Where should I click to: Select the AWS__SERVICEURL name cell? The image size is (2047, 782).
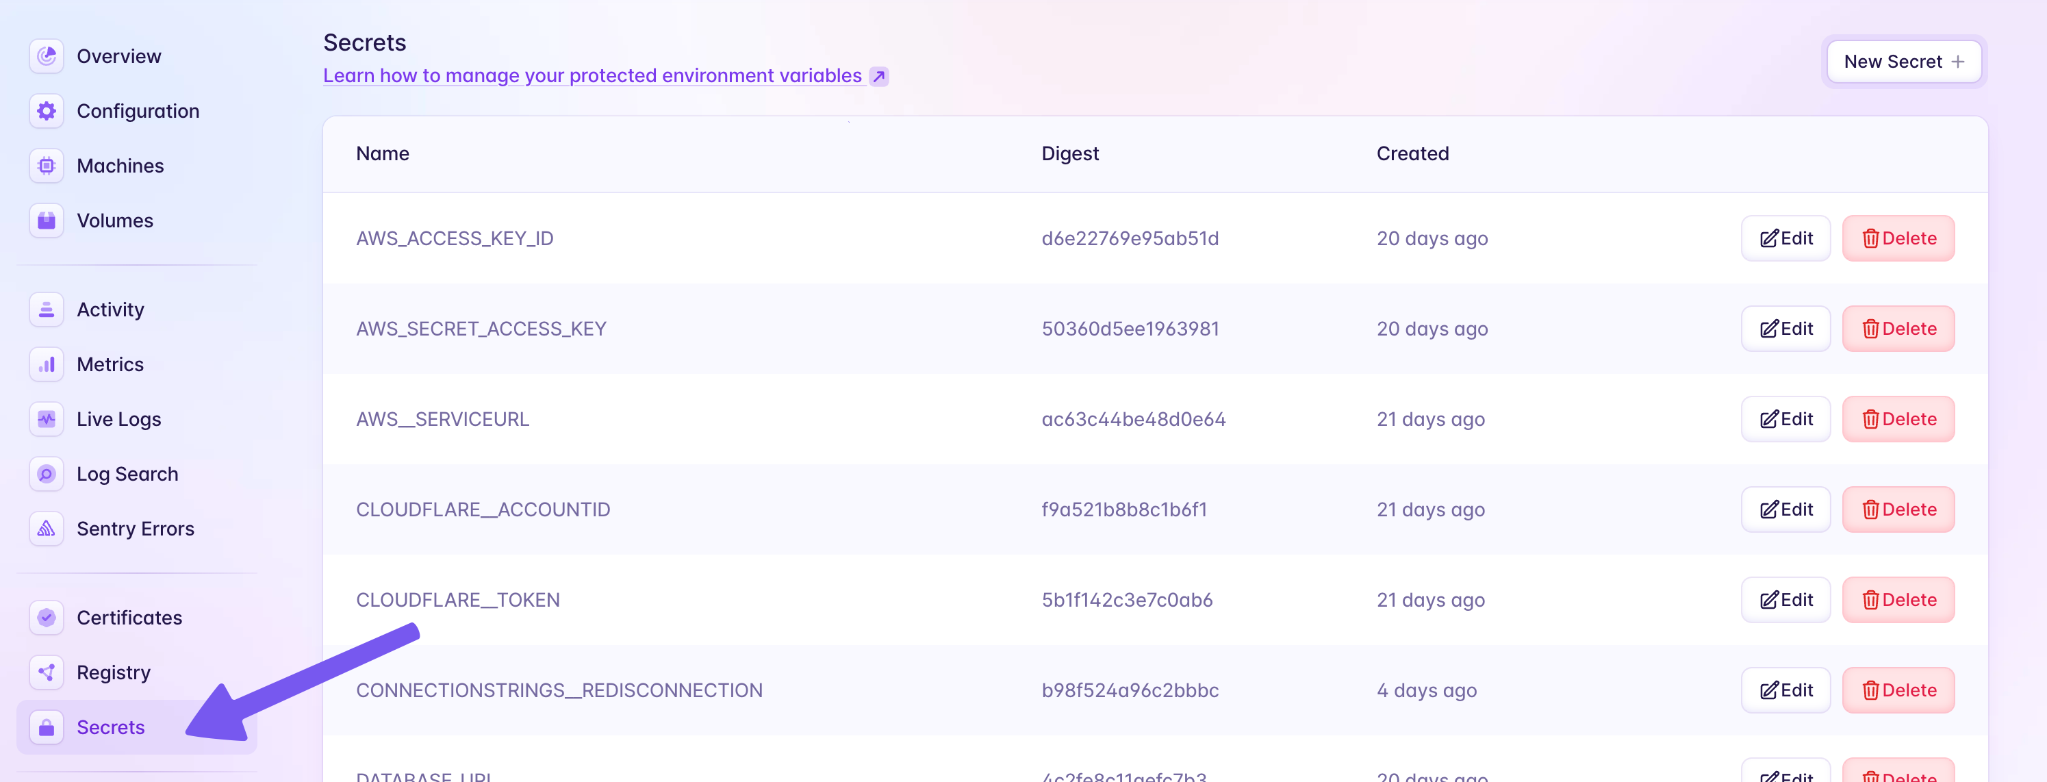point(443,420)
